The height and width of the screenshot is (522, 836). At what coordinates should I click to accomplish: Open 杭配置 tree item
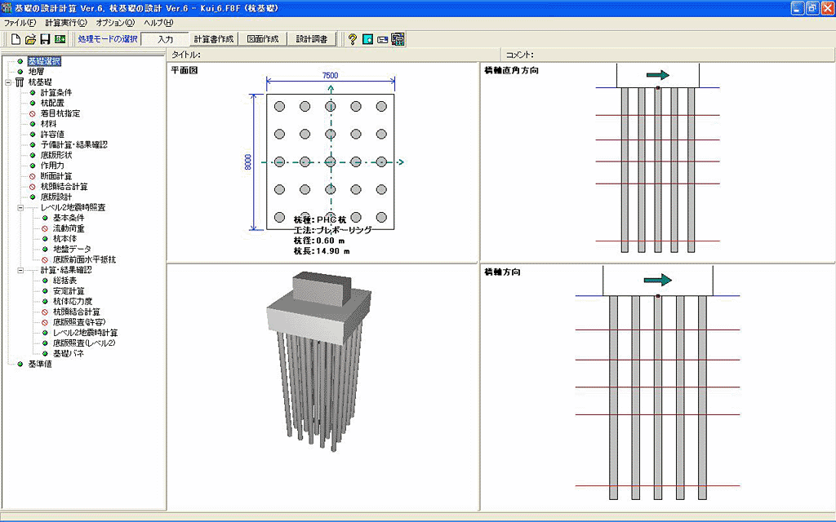pyautogui.click(x=52, y=103)
